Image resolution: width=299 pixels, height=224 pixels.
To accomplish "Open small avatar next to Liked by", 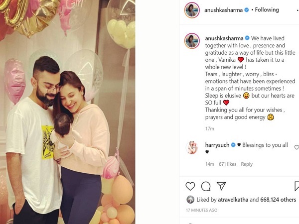I will pos(190,200).
